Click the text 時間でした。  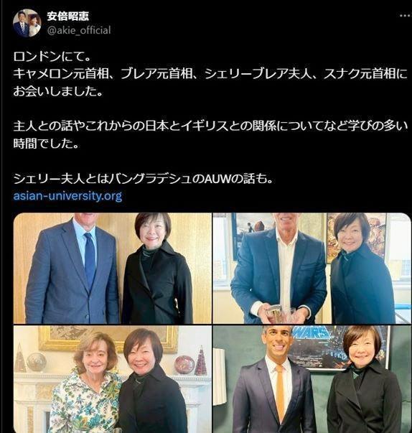(46, 144)
